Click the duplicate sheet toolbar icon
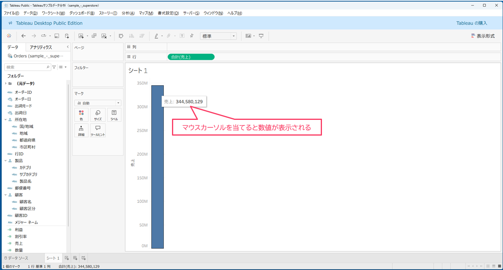 94,36
